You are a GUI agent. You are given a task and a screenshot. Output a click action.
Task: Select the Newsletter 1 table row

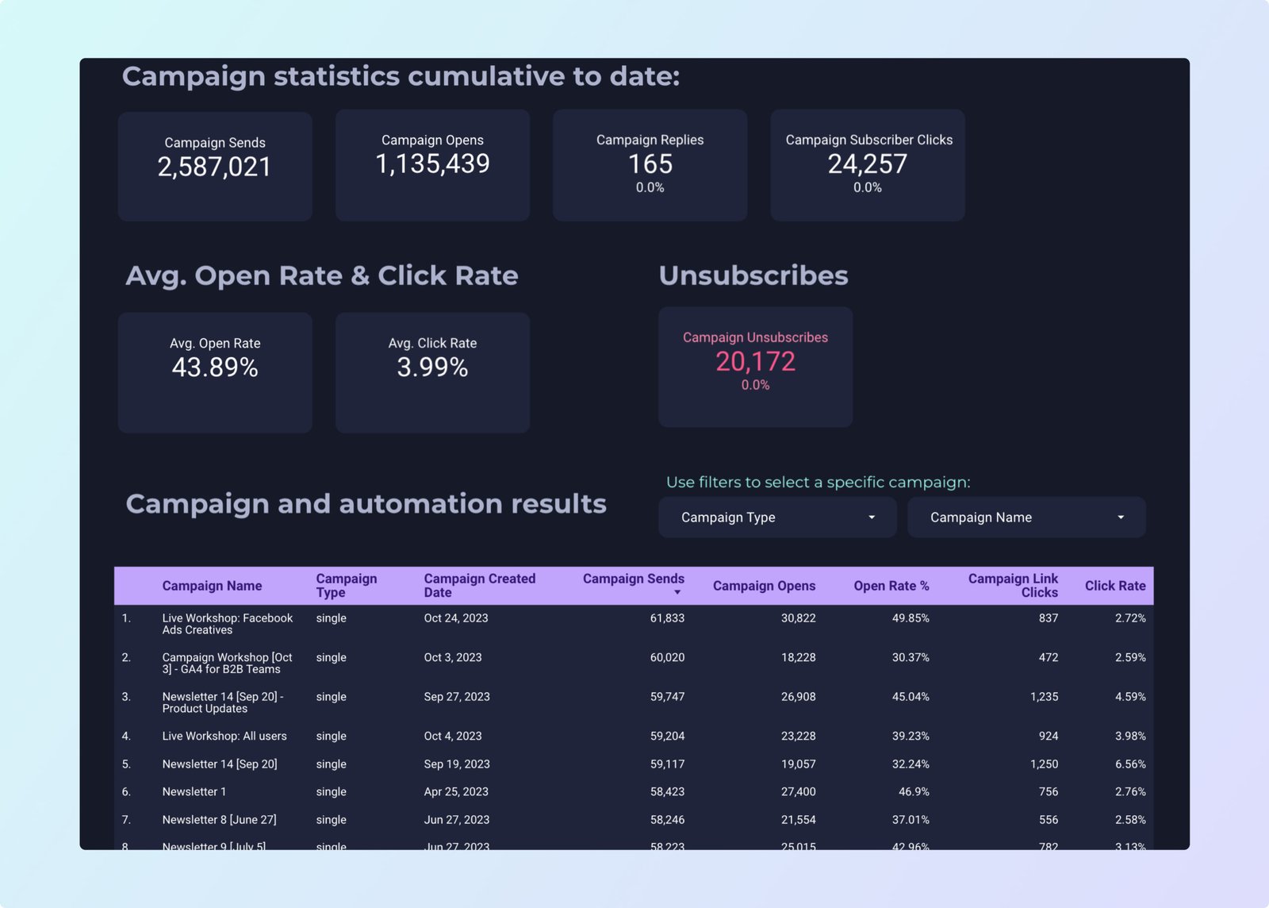click(194, 792)
